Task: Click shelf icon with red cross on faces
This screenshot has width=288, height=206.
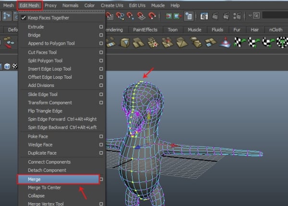Action: 167,42
